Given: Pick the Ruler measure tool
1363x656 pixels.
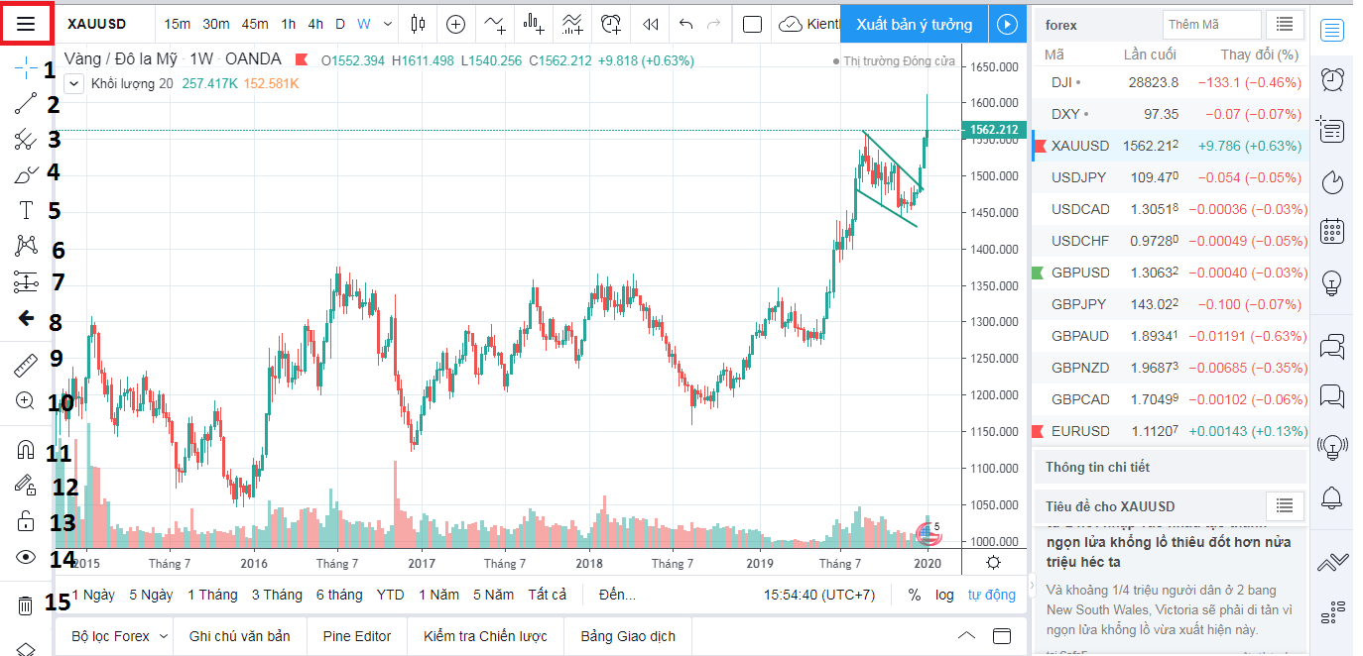Looking at the screenshot, I should [x=26, y=365].
